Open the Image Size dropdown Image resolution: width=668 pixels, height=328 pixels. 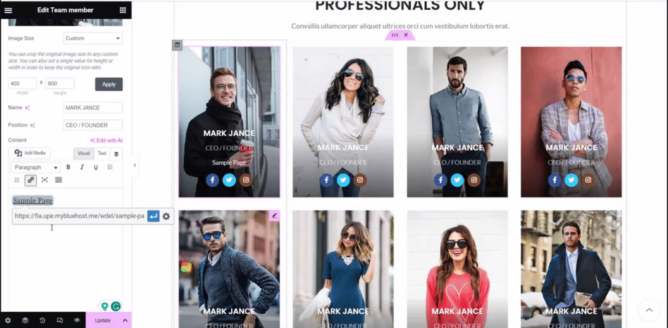click(x=93, y=38)
